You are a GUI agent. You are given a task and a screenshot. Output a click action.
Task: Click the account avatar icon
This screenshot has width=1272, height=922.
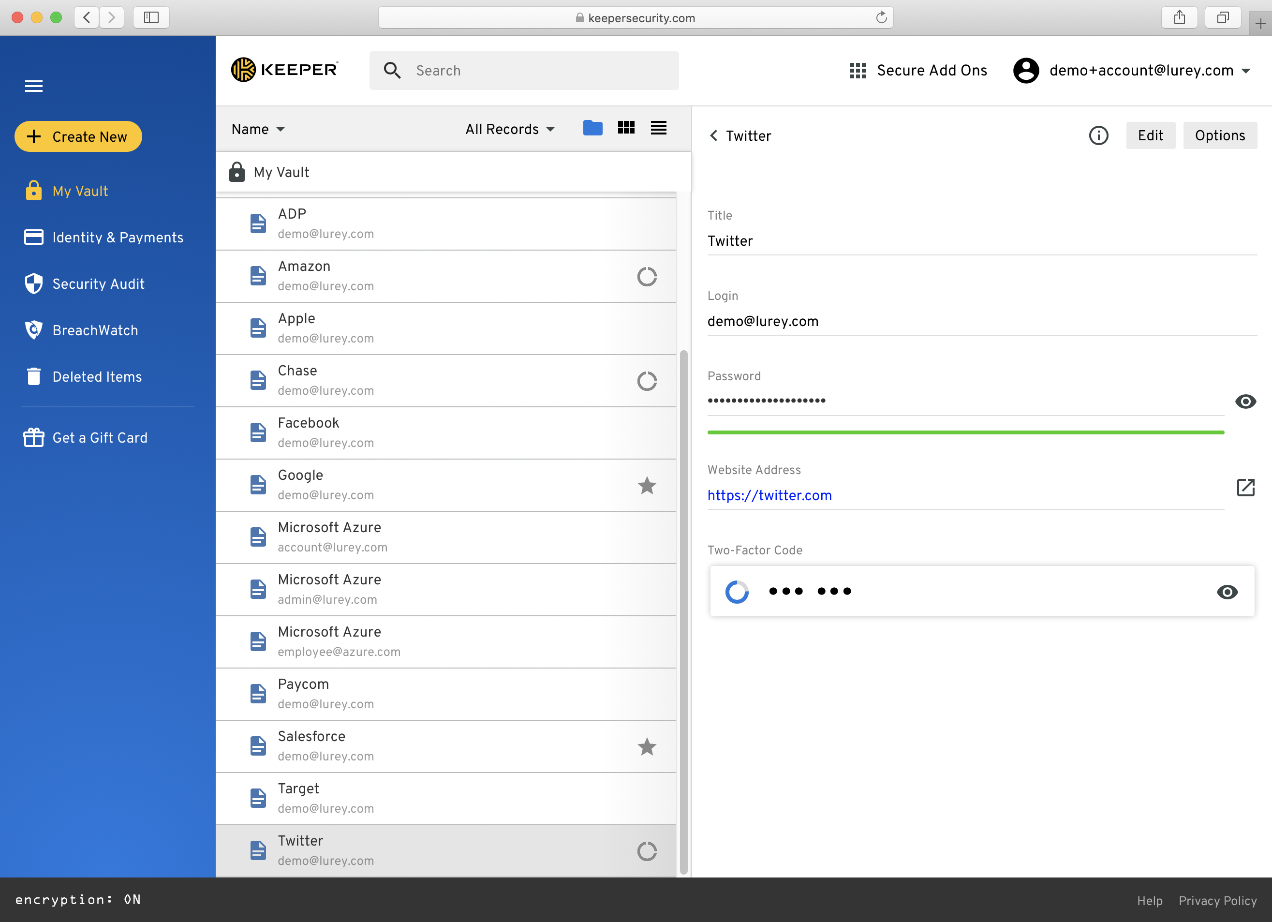[1026, 71]
